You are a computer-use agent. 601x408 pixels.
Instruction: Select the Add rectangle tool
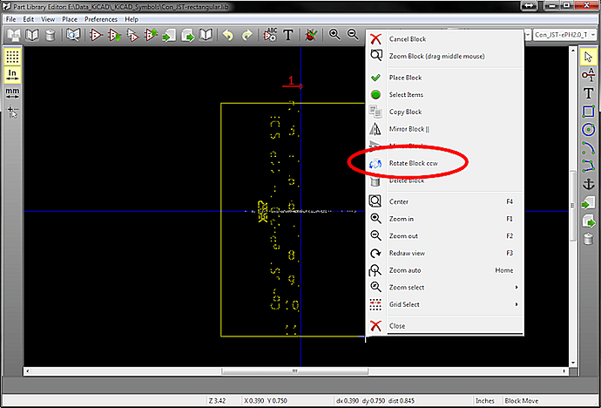pos(588,112)
